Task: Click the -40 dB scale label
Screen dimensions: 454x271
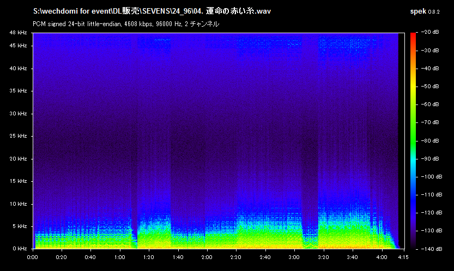Action: [x=429, y=69]
